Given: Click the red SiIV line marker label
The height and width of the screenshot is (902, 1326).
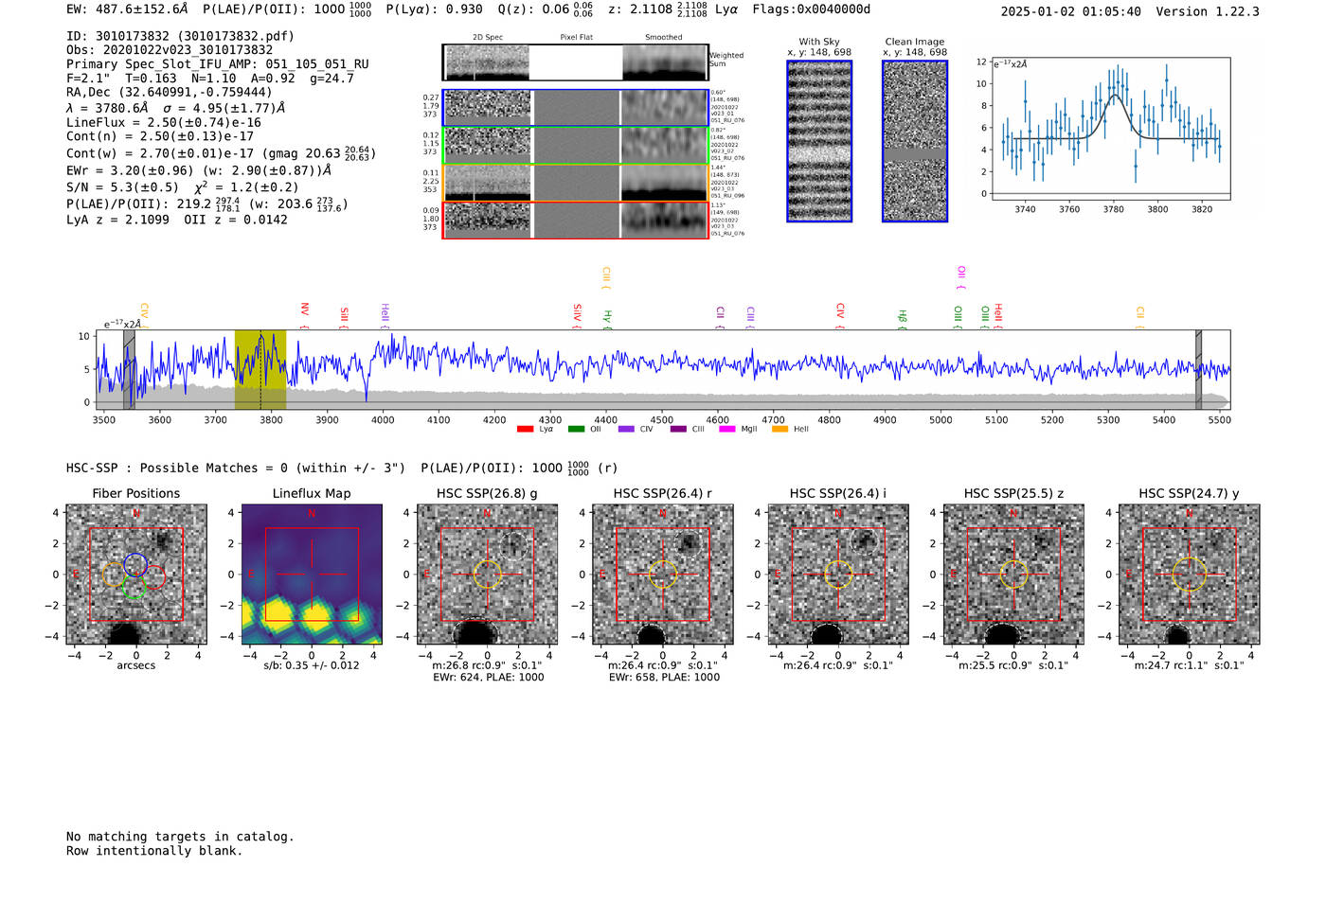Looking at the screenshot, I should point(577,315).
